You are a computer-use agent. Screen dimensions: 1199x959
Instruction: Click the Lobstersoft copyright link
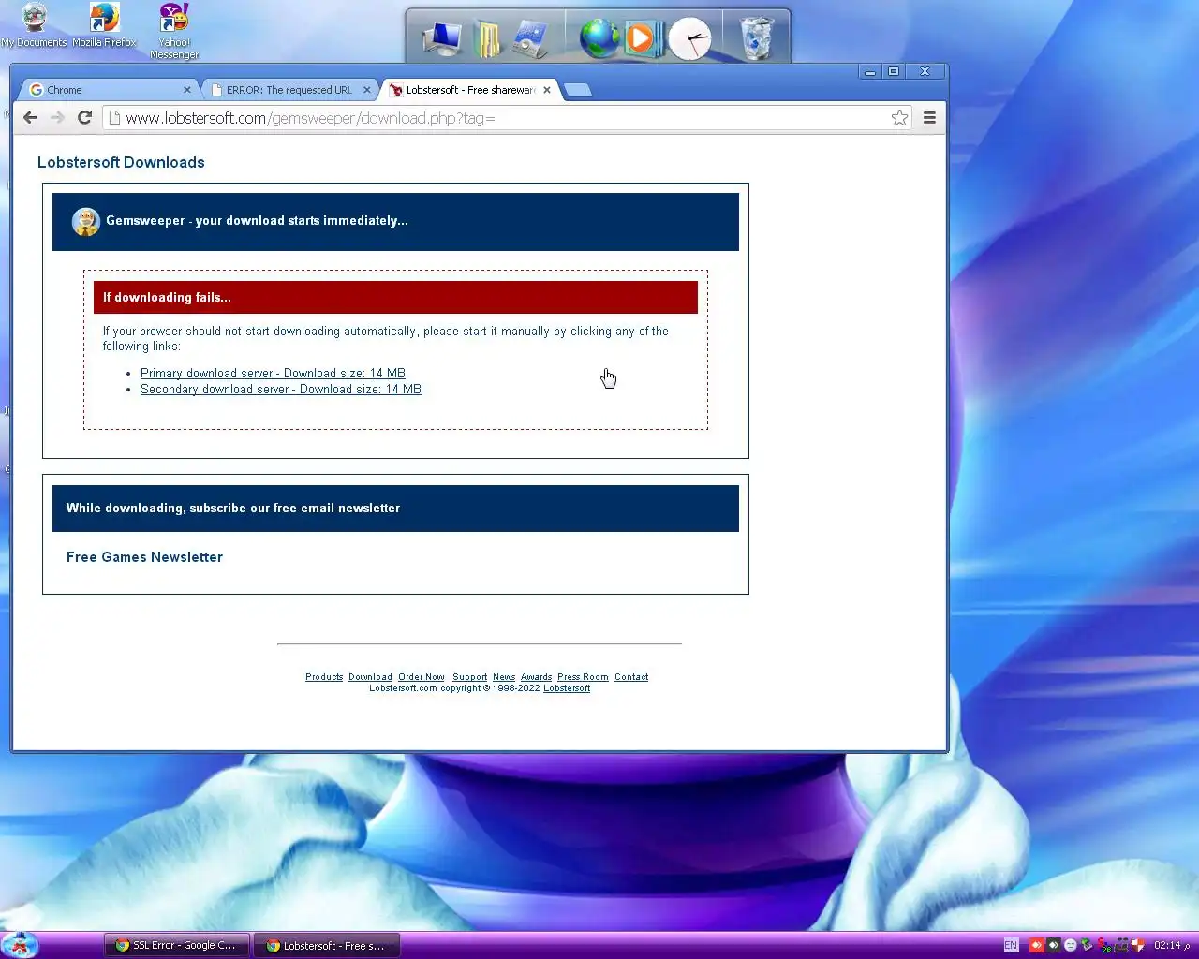tap(567, 688)
